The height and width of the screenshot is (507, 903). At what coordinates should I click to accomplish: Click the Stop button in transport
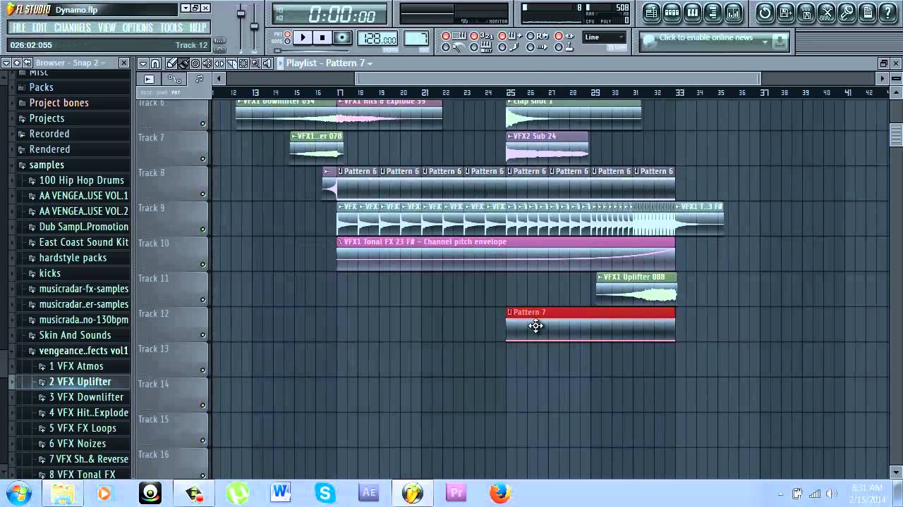point(322,37)
